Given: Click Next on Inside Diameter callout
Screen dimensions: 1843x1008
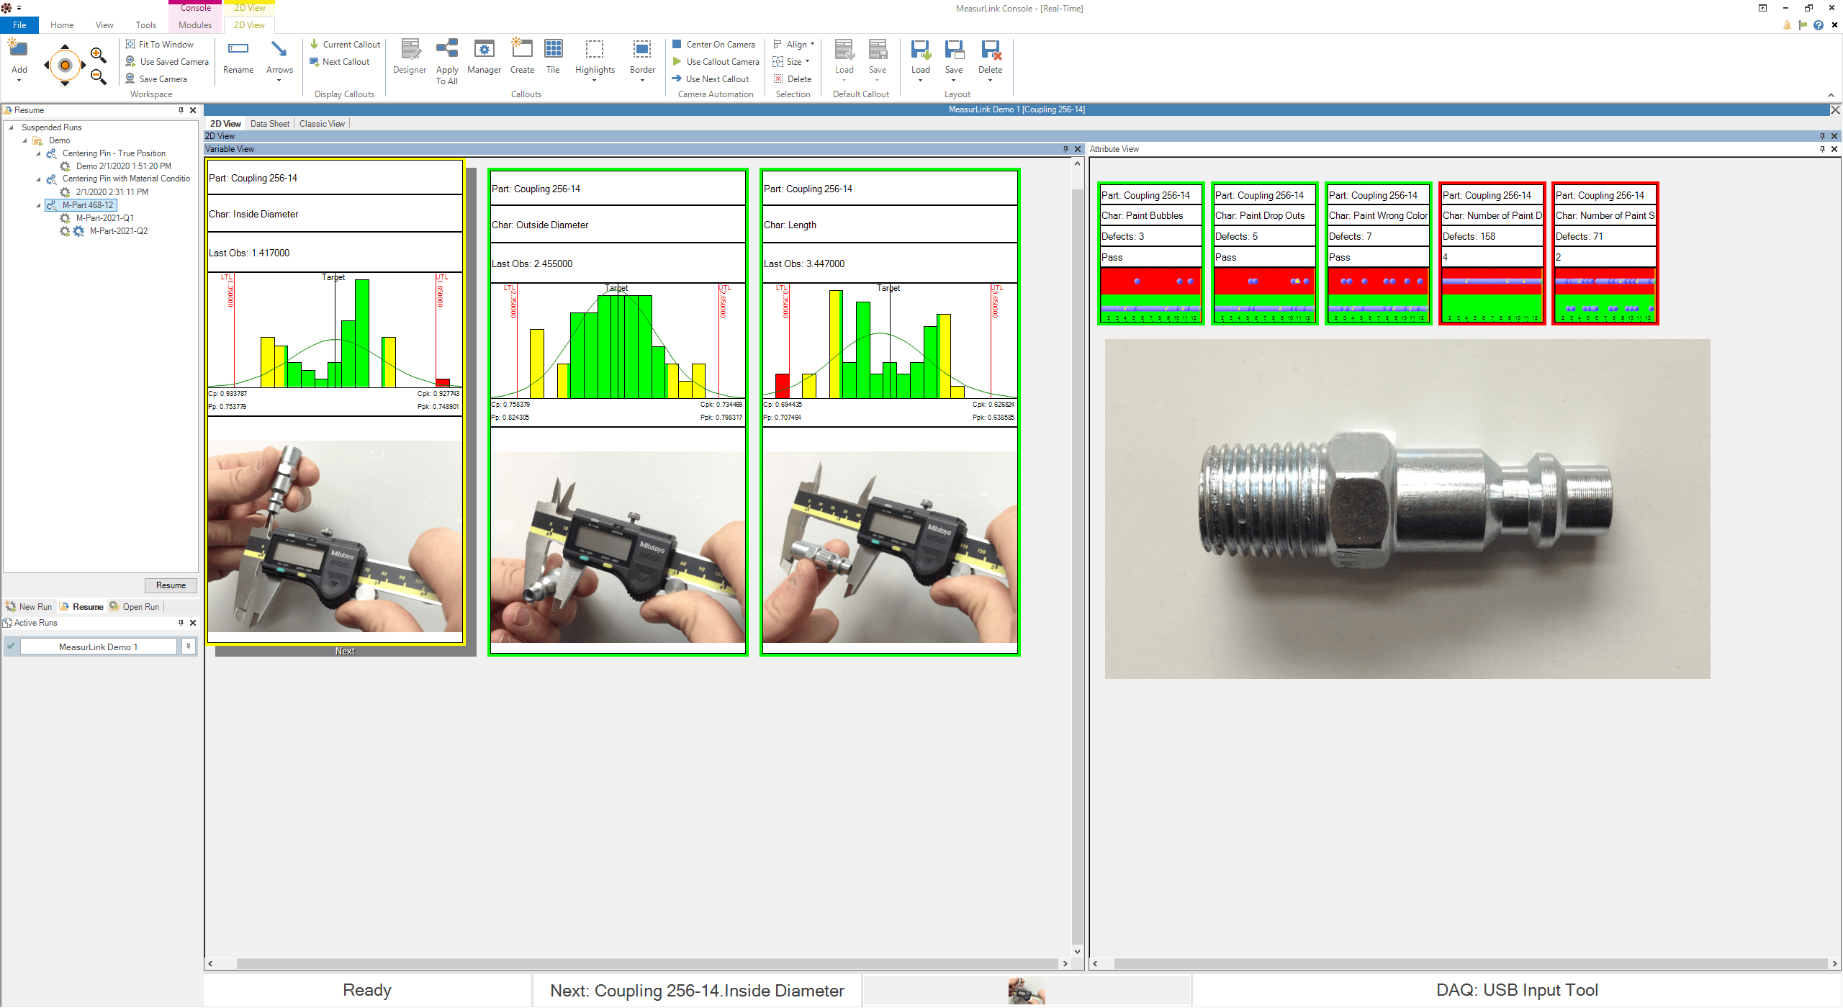Looking at the screenshot, I should click(345, 651).
